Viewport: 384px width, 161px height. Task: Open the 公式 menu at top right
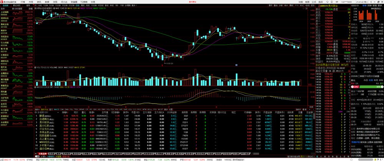pos(314,2)
